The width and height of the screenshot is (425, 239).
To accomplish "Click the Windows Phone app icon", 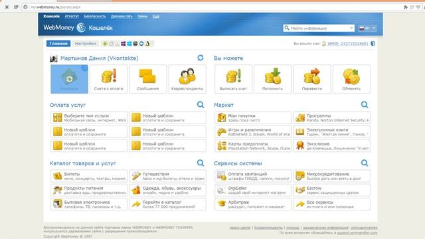I will click(x=124, y=44).
